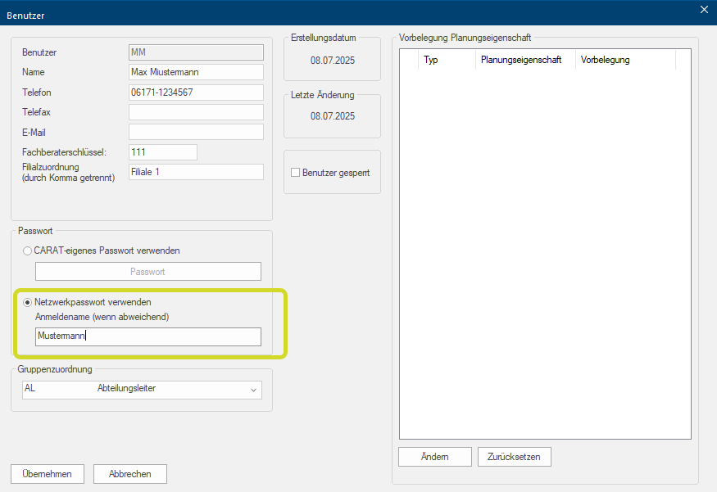Click the Ändern button
This screenshot has height=492, width=717.
click(434, 457)
